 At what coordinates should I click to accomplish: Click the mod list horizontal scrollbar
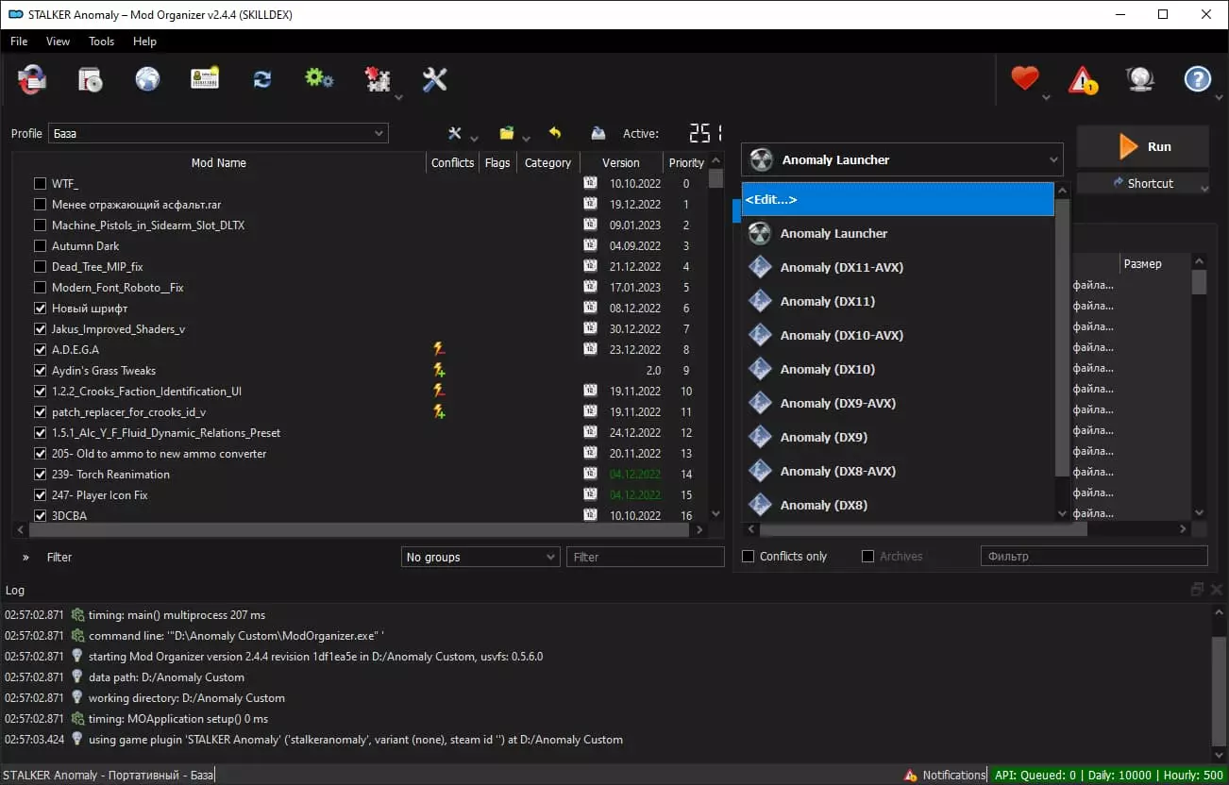[360, 530]
